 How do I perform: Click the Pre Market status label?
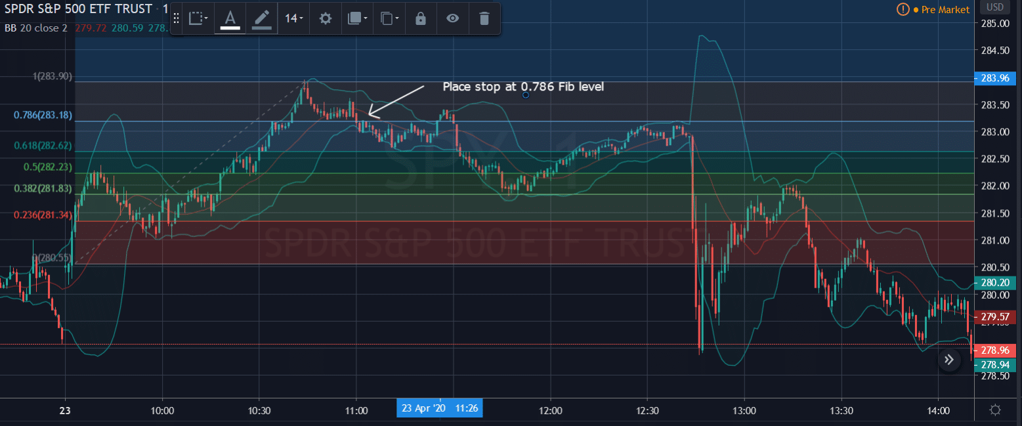point(946,9)
